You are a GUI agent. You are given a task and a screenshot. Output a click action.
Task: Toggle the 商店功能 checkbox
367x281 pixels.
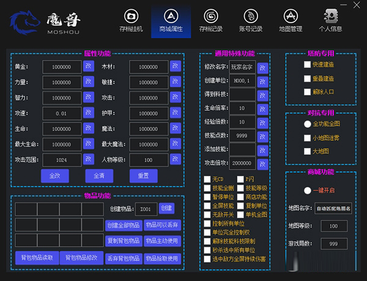click(x=240, y=197)
